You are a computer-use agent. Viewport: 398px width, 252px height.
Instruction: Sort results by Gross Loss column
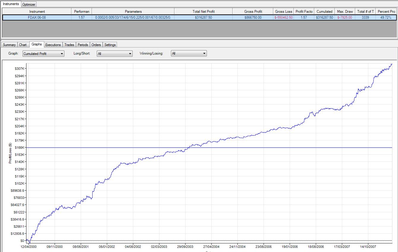(283, 12)
